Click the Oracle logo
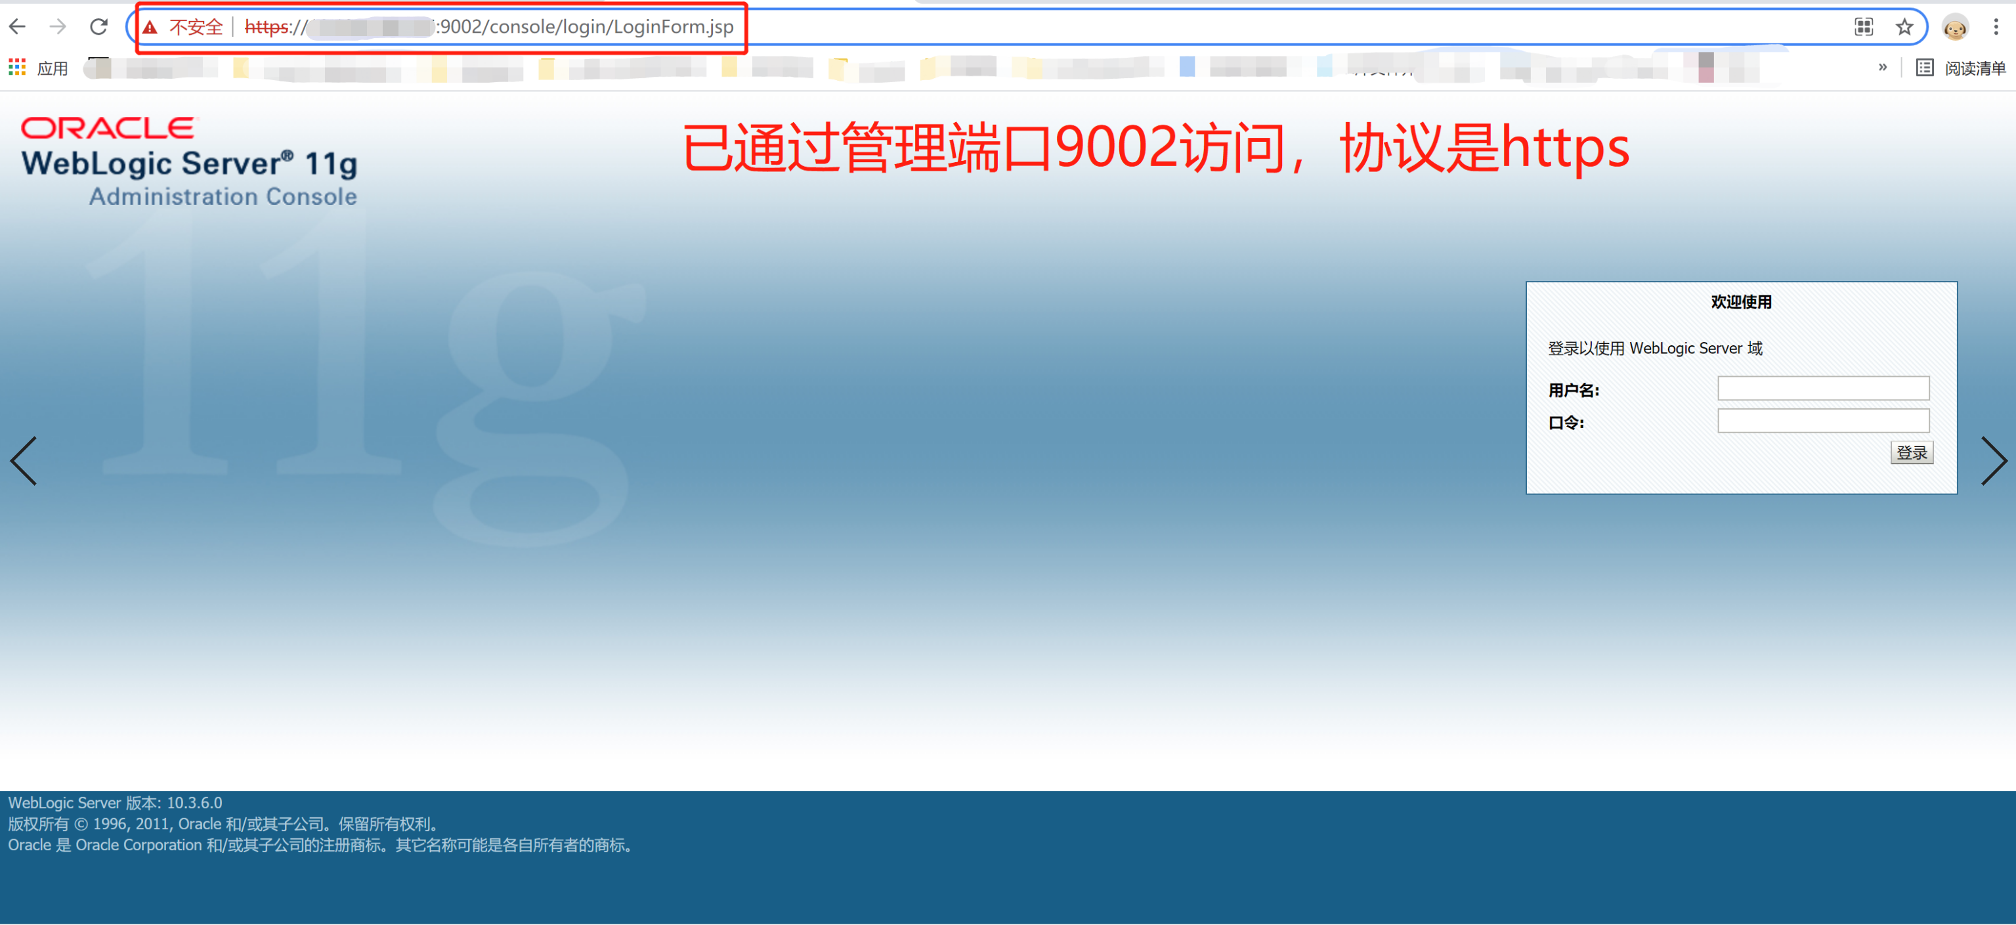 point(108,127)
